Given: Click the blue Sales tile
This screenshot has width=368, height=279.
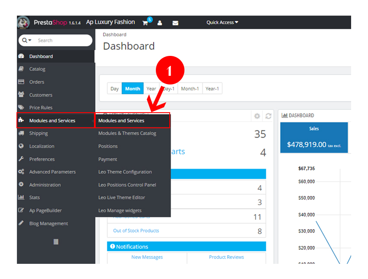Looking at the screenshot, I should [x=314, y=137].
